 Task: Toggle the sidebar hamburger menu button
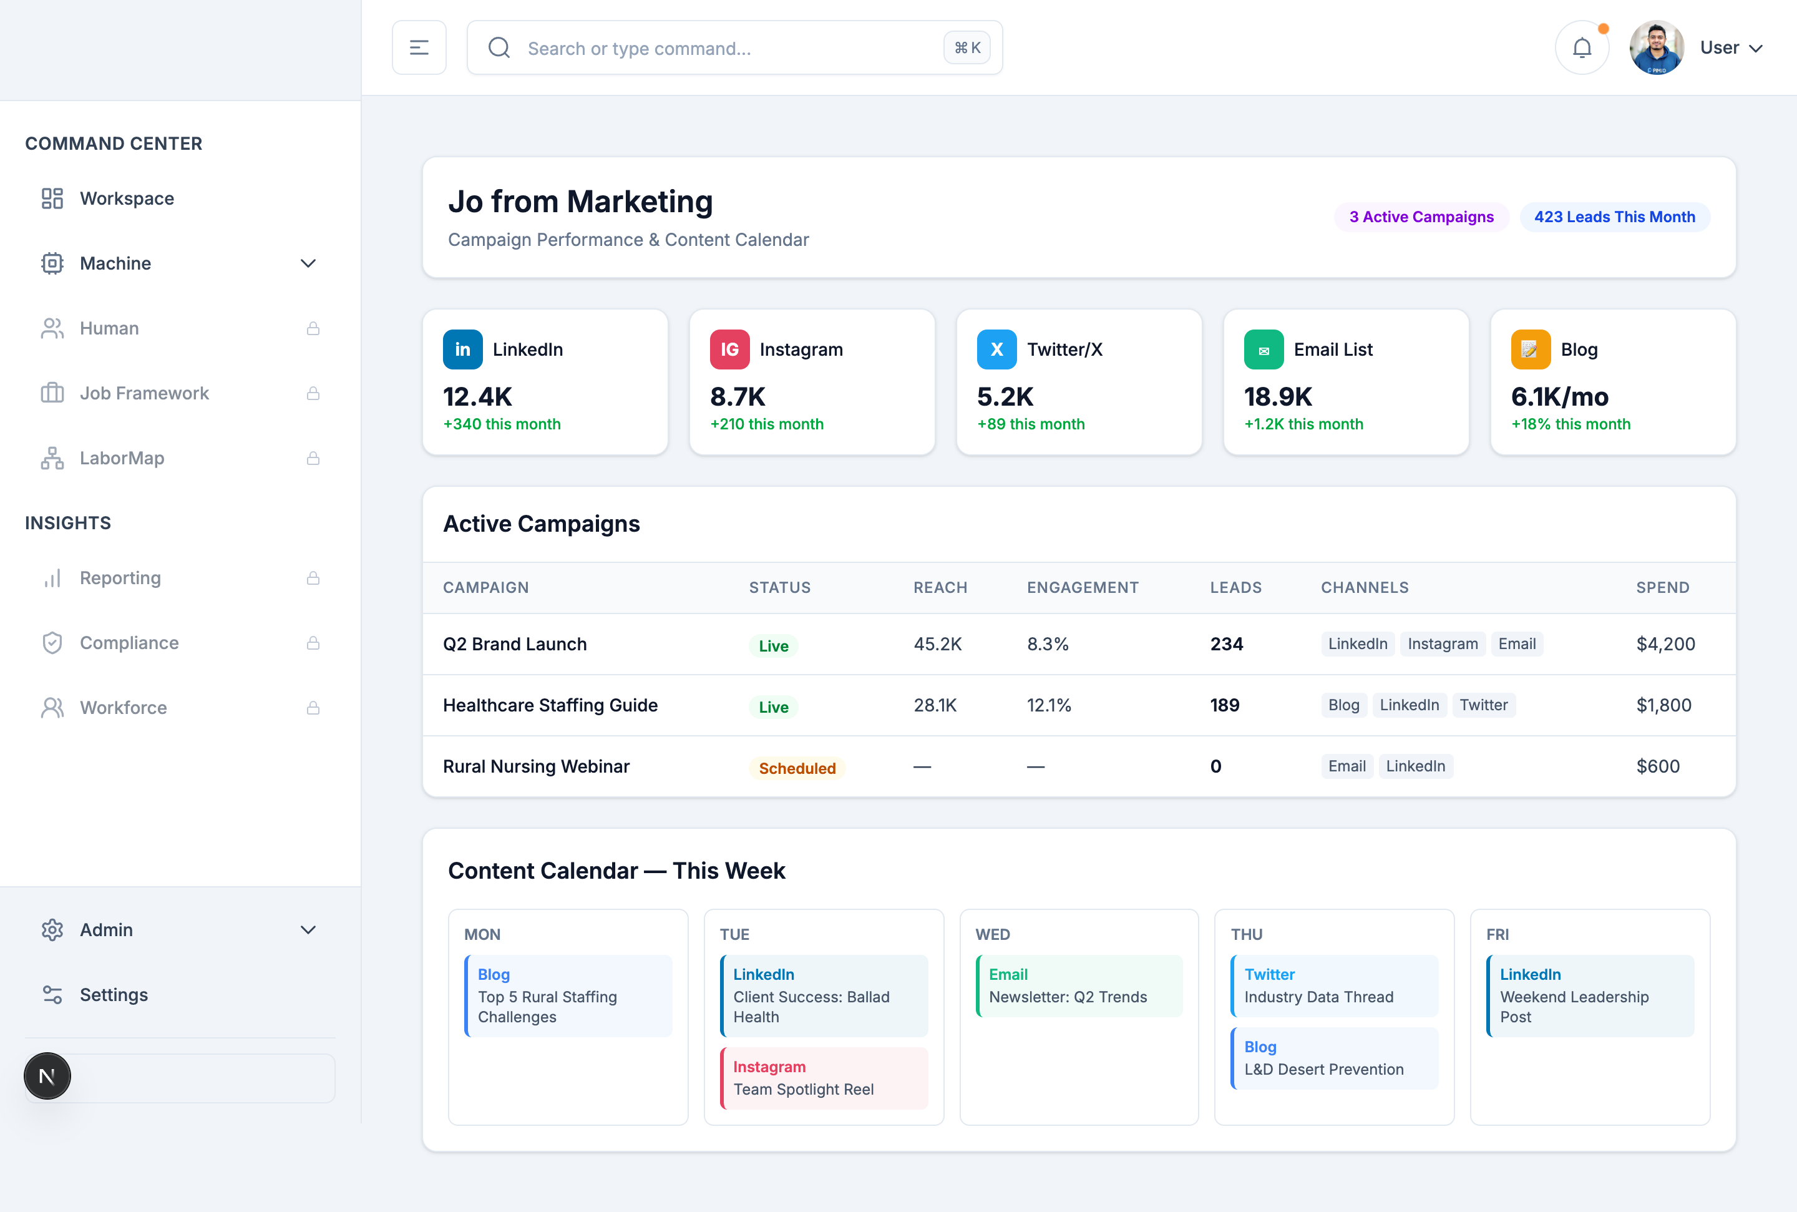[x=419, y=48]
